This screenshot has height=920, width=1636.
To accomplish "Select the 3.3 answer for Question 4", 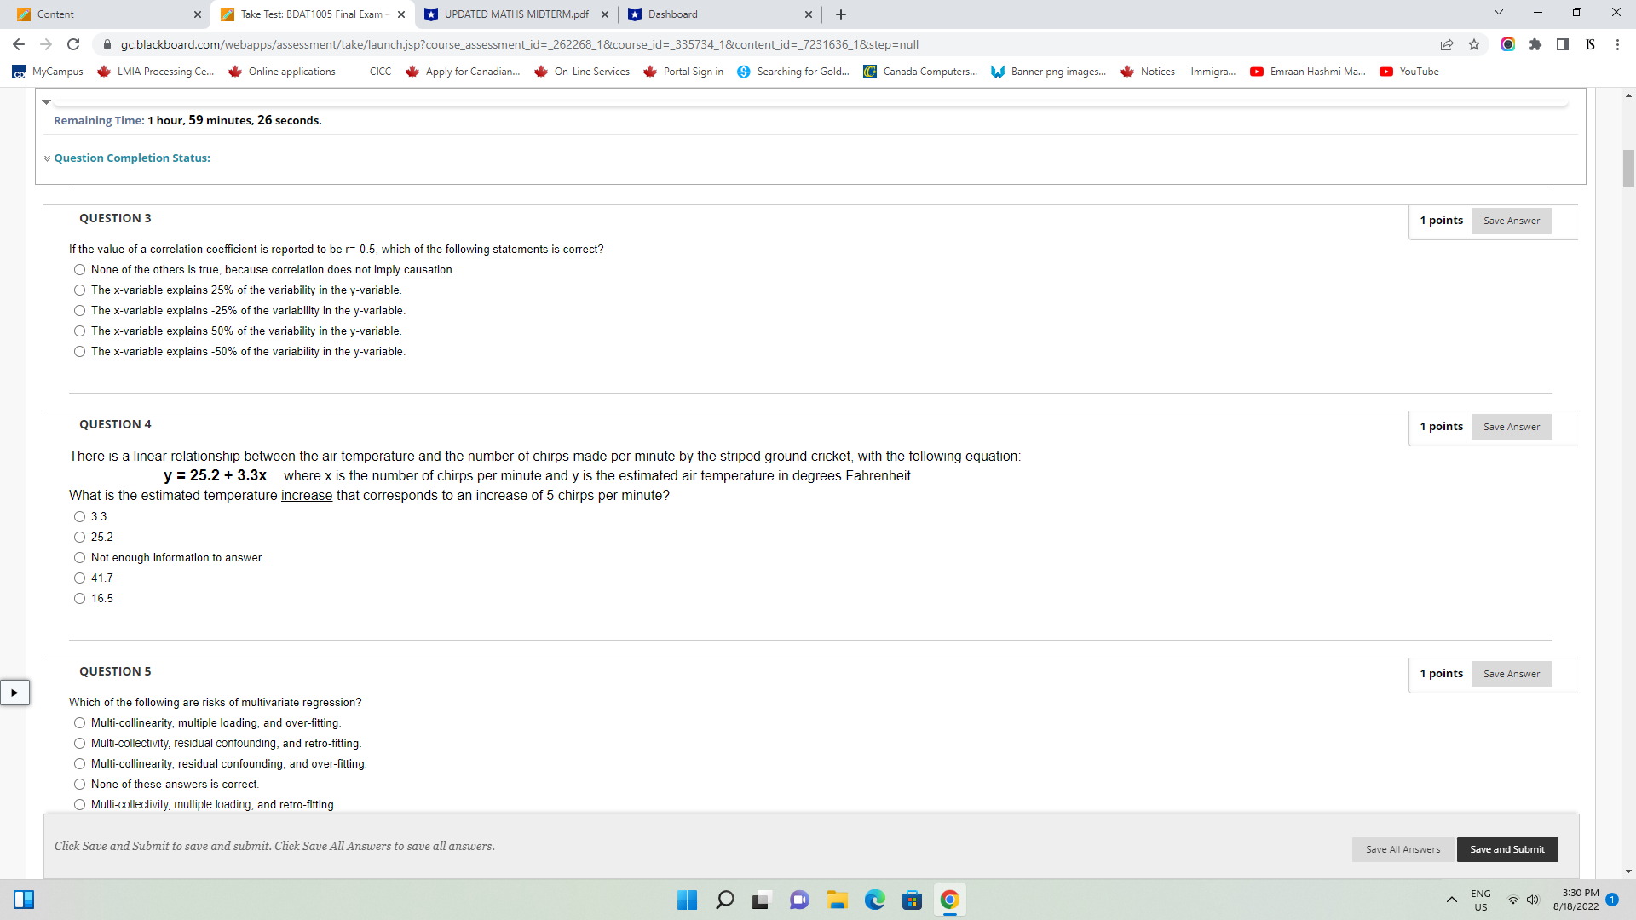I will click(79, 516).
